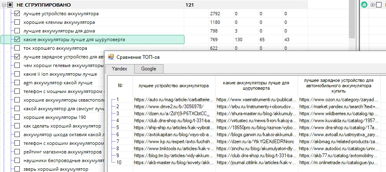Click the ozon.ru category URL cell

(x=339, y=100)
